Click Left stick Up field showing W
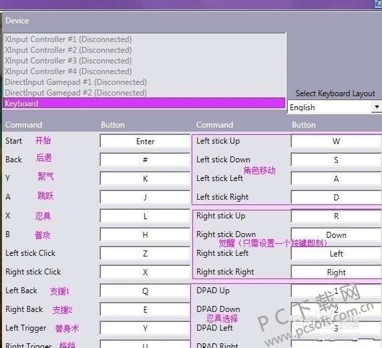Image resolution: width=382 pixels, height=348 pixels. click(x=336, y=142)
